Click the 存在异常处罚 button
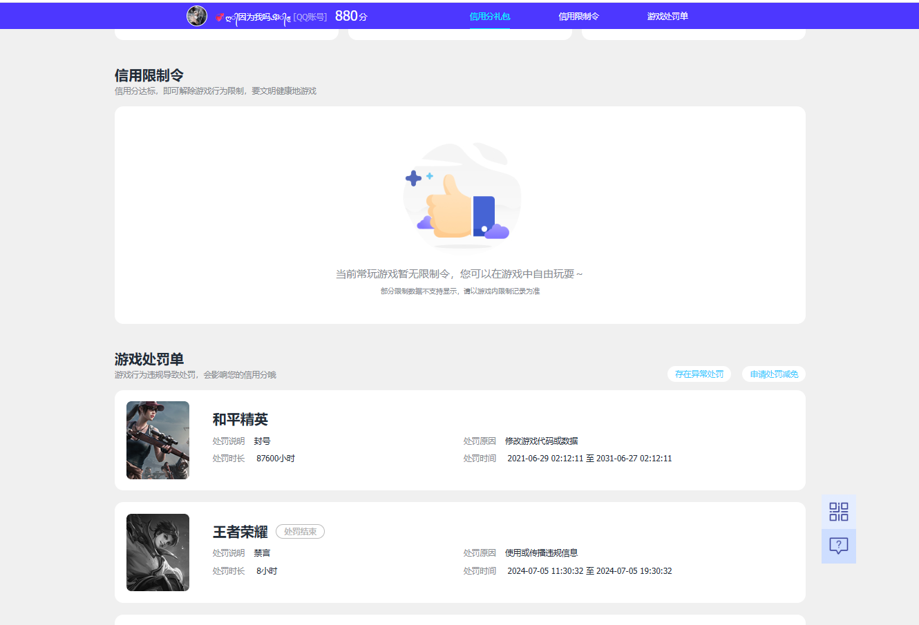 tap(699, 374)
